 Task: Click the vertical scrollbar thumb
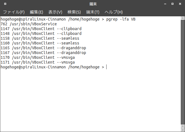click(x=183, y=72)
